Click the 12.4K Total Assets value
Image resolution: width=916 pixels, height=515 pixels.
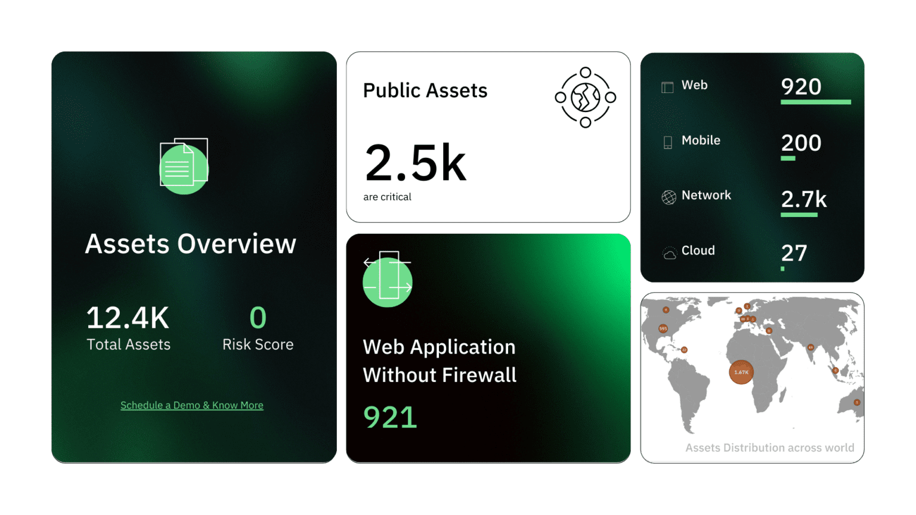(128, 318)
